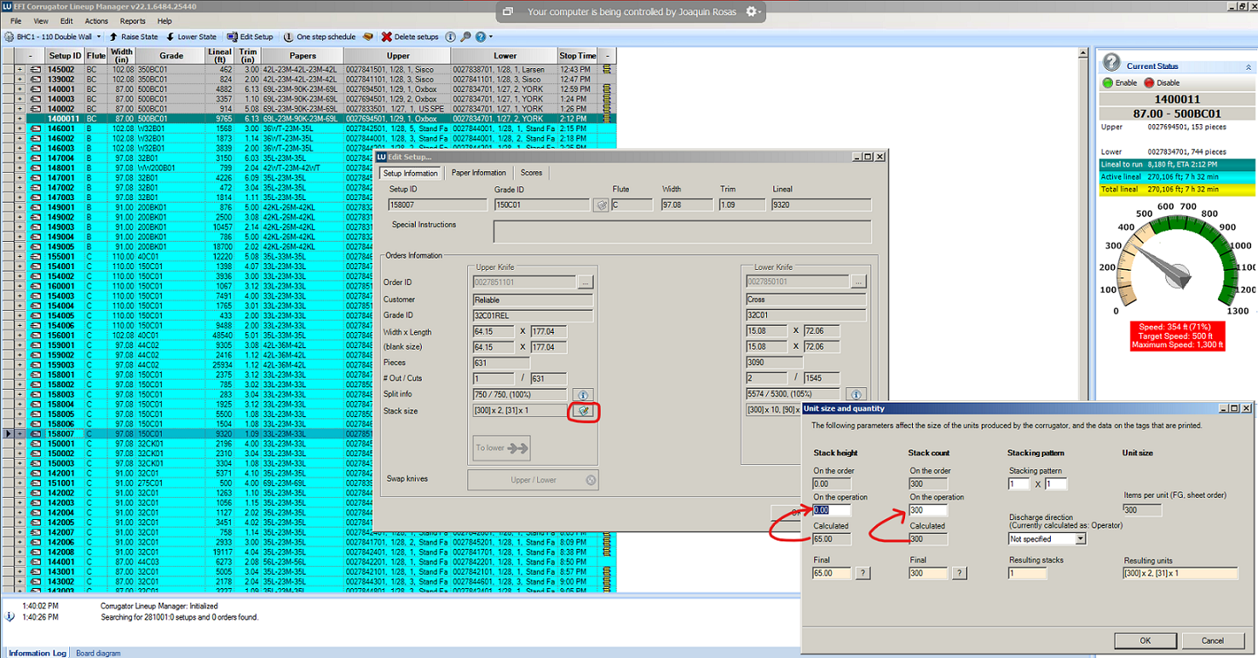Switch to the Paper Information tab
This screenshot has width=1258, height=658.
[x=478, y=173]
